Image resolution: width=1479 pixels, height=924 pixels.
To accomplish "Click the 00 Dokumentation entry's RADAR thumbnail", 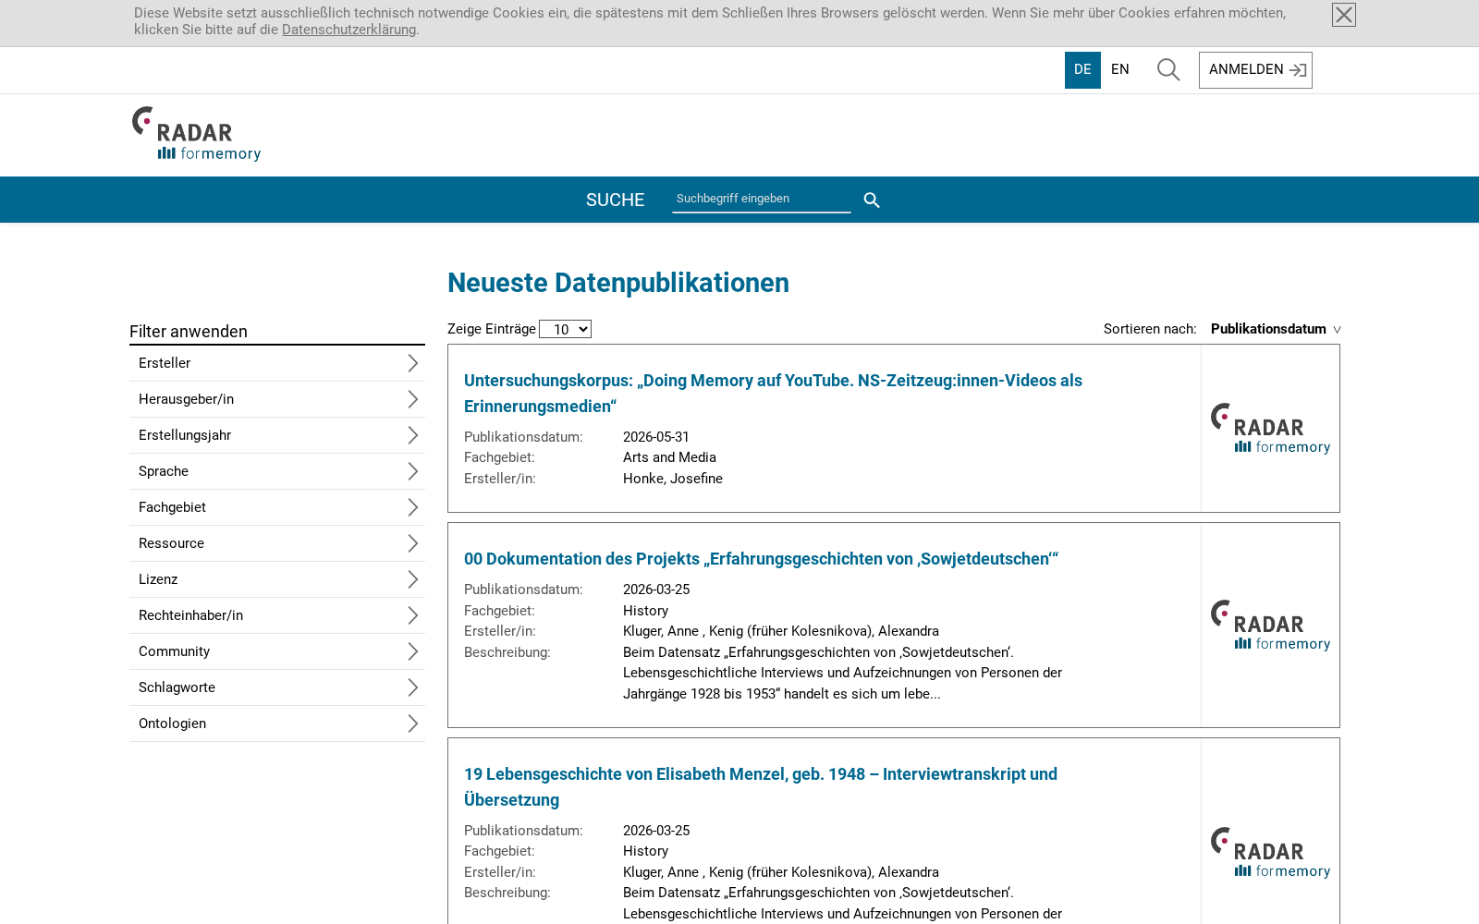I will pyautogui.click(x=1270, y=626).
